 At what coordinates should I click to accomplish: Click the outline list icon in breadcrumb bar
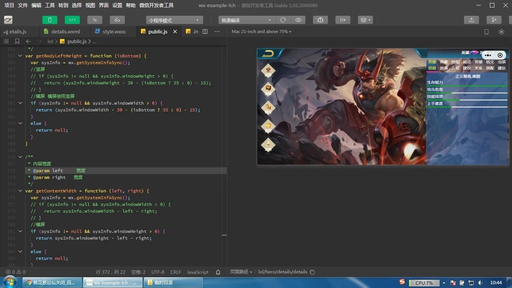click(6, 41)
